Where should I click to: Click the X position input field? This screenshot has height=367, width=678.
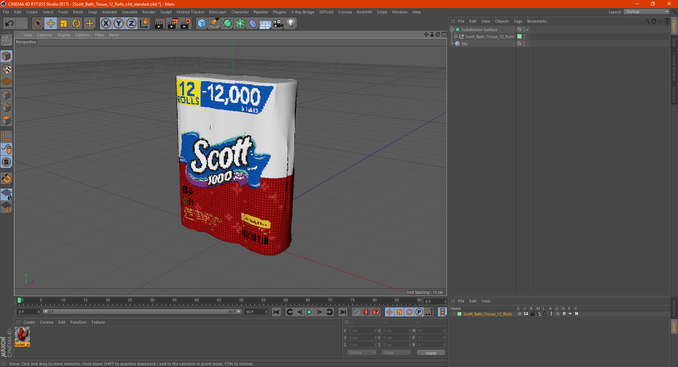[362, 331]
